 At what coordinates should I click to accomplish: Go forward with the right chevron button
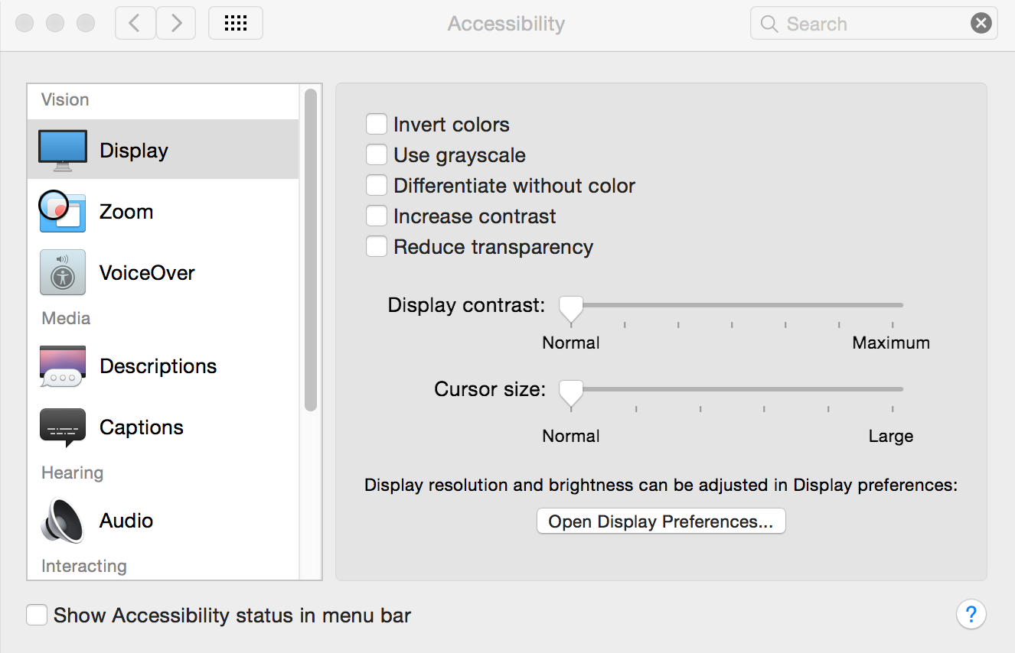pyautogui.click(x=176, y=24)
